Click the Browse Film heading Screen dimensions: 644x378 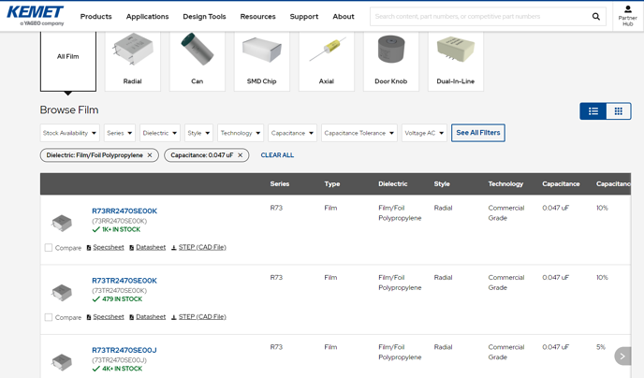69,110
